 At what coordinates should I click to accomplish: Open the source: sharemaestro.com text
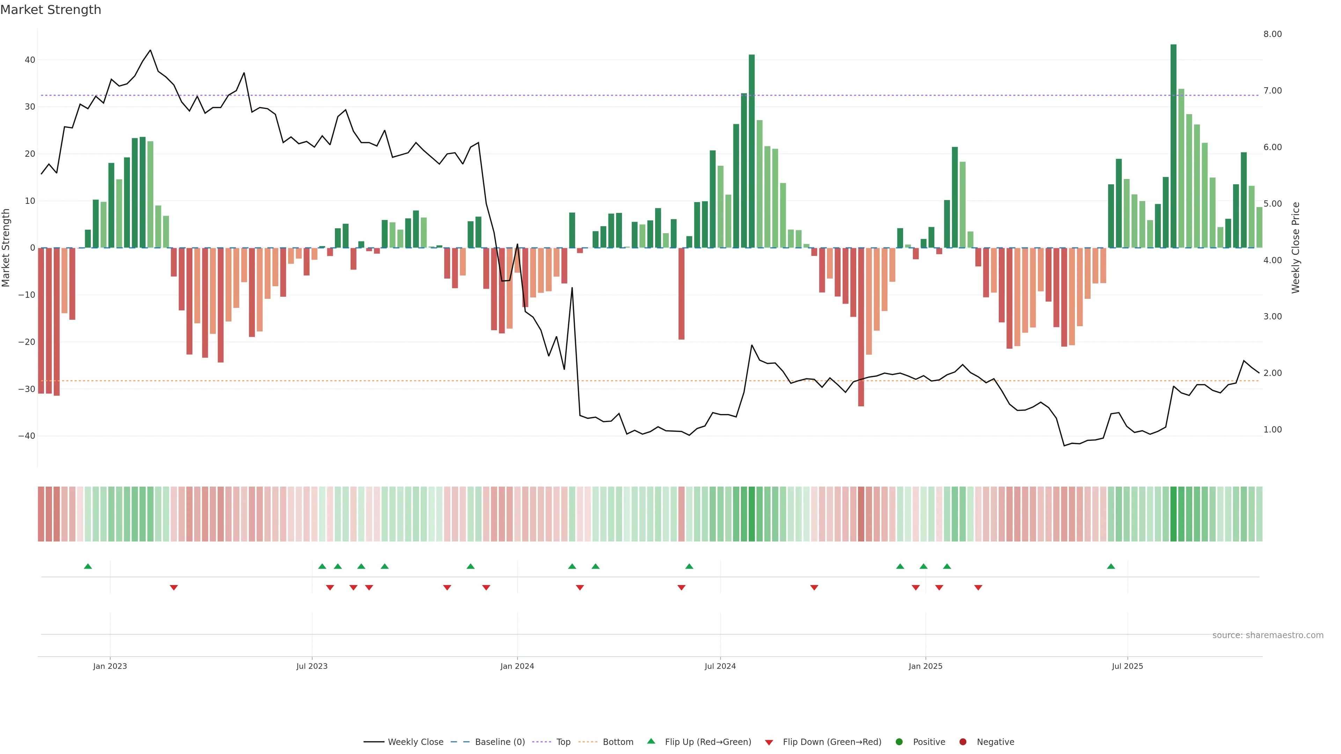pyautogui.click(x=1268, y=635)
